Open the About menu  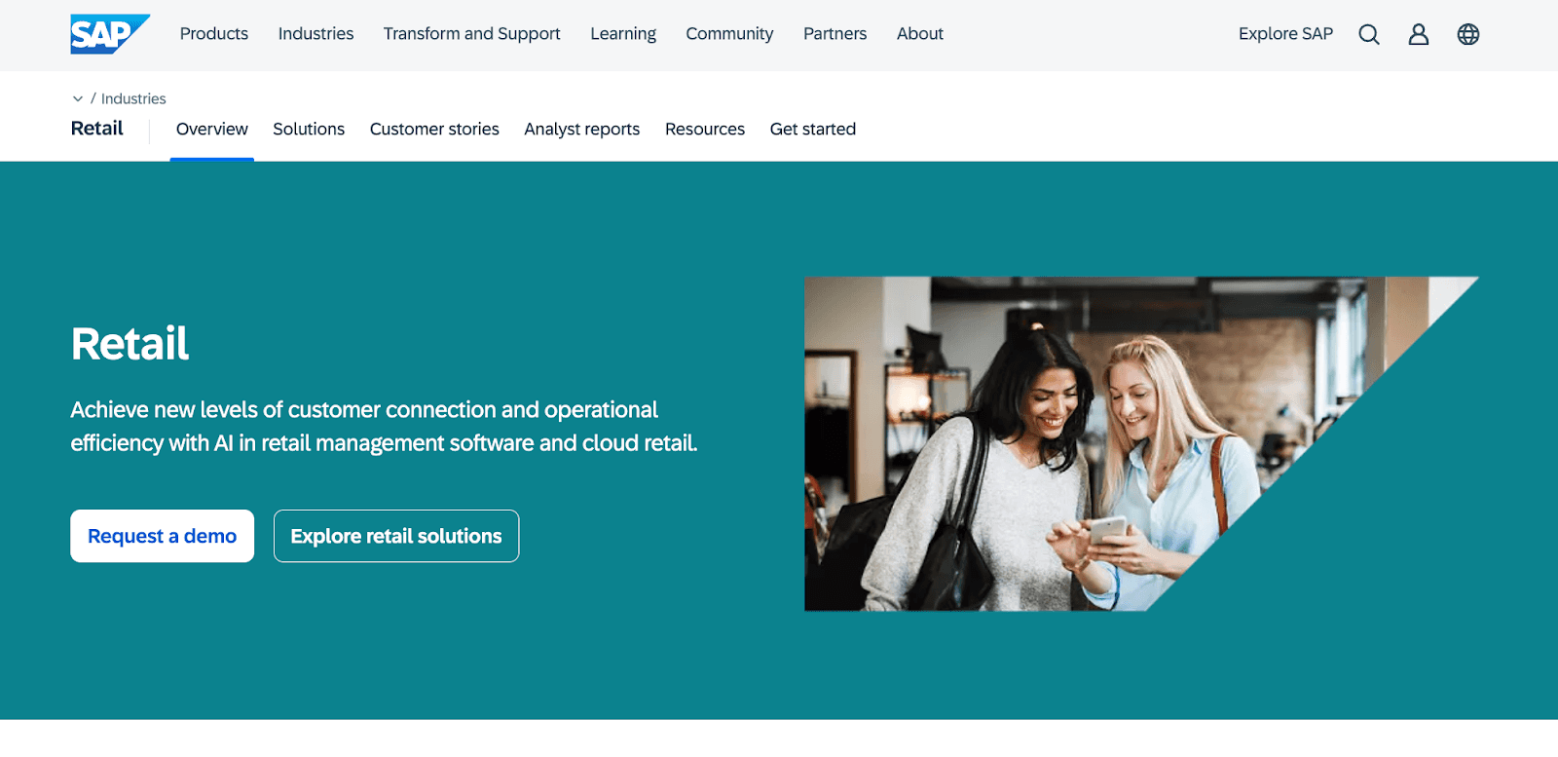tap(920, 34)
